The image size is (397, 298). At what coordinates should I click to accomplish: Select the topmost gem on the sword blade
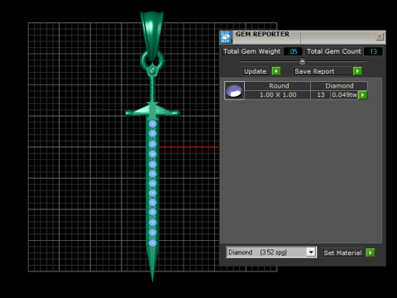[x=152, y=124]
